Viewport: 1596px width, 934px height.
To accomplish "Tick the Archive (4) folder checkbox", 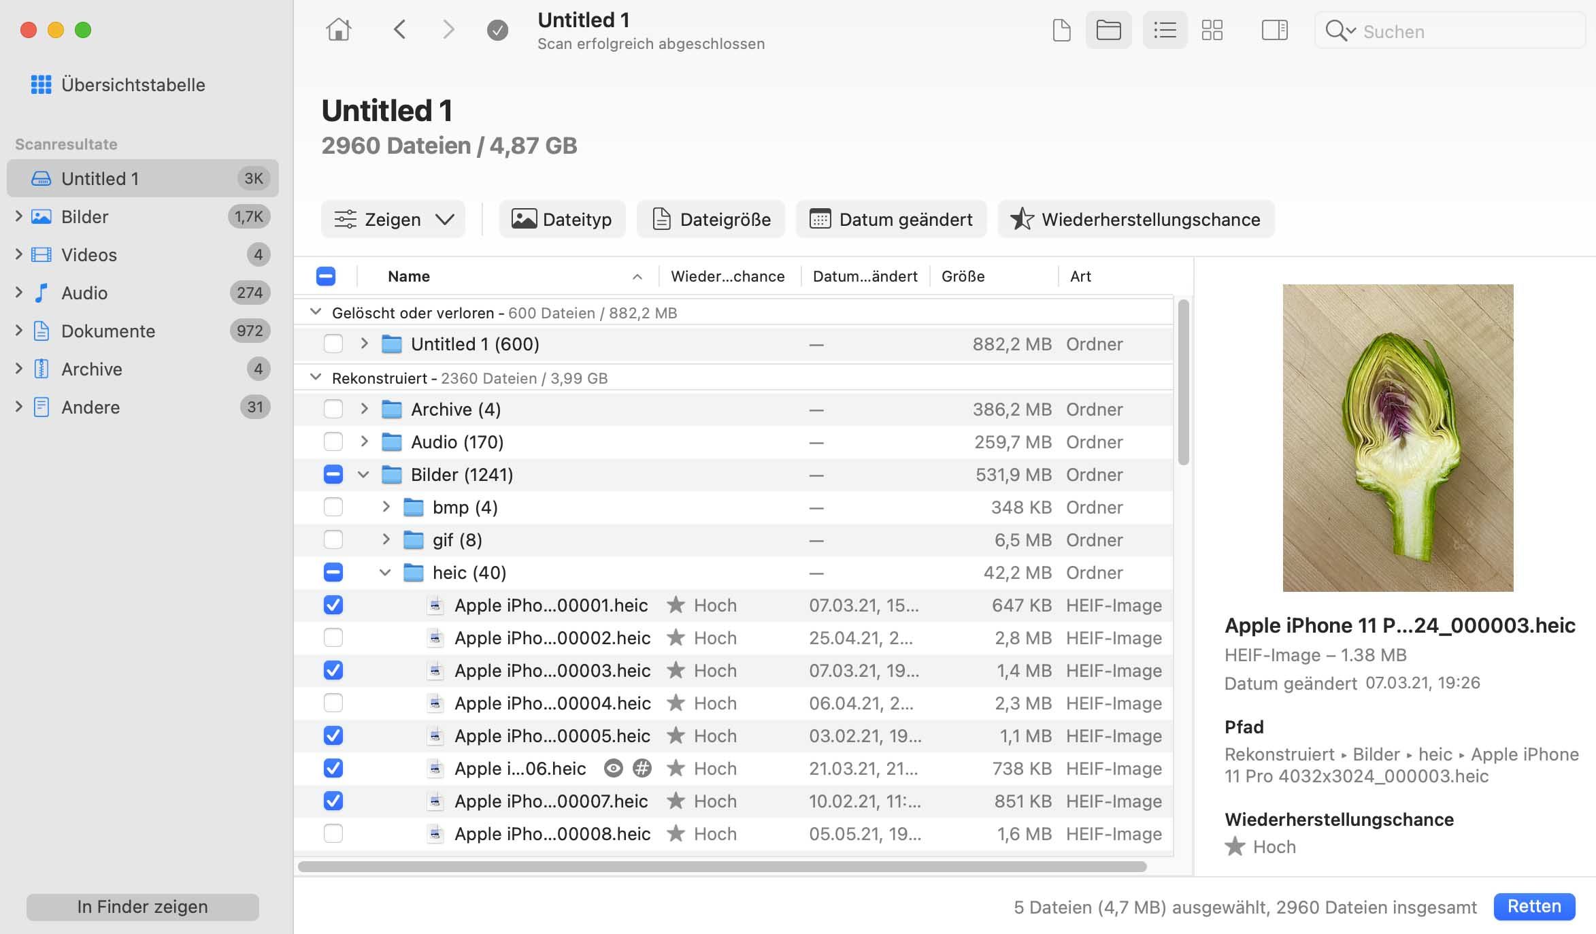I will (x=333, y=410).
